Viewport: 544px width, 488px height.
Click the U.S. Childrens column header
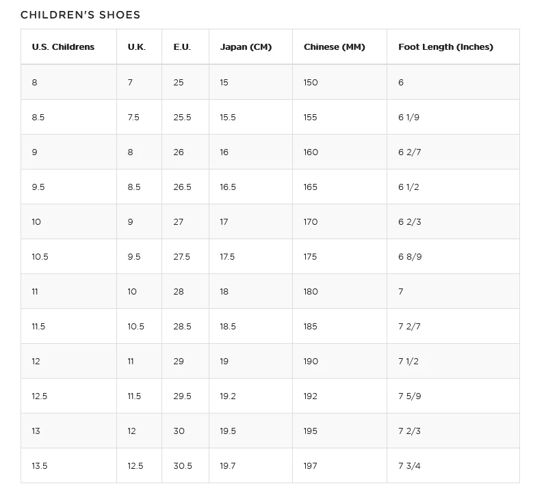(63, 47)
